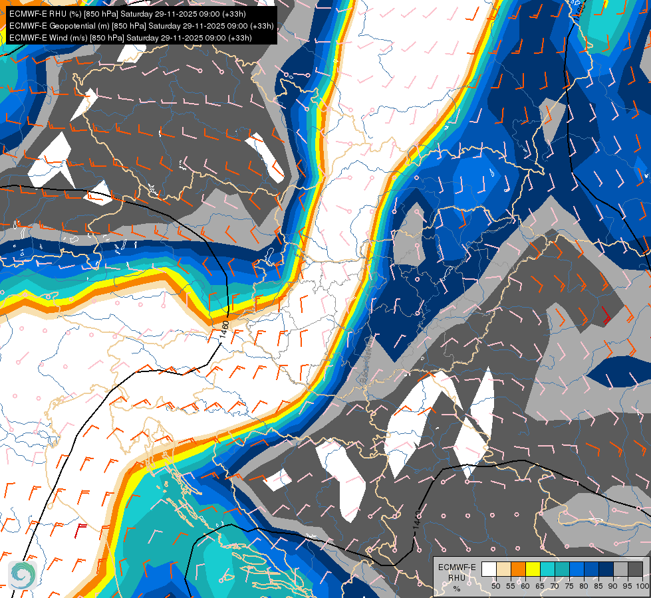Click the swirl logo icon at bottom-left

tap(23, 575)
